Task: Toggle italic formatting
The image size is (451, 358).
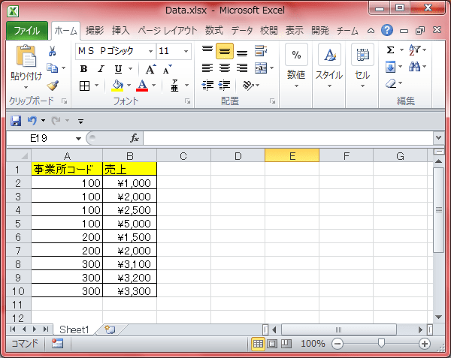Action: (101, 68)
